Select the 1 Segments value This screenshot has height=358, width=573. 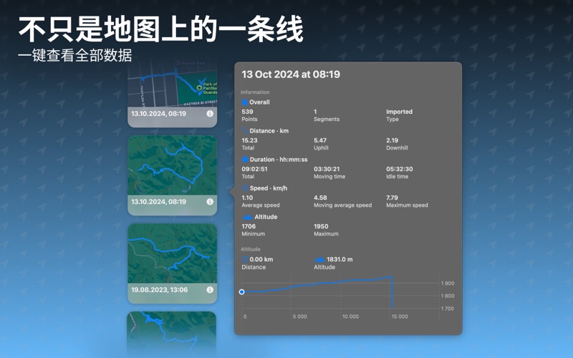(x=315, y=112)
